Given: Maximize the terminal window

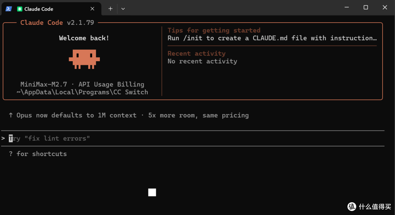Looking at the screenshot, I should click(366, 8).
